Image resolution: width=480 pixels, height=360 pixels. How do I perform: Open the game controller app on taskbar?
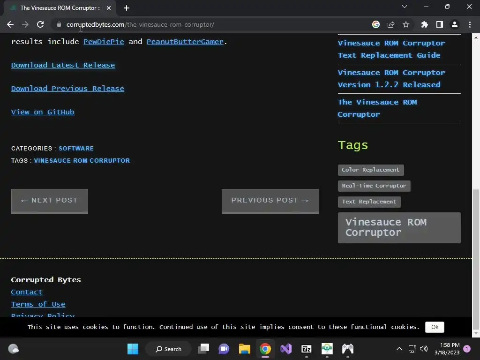tap(348, 349)
